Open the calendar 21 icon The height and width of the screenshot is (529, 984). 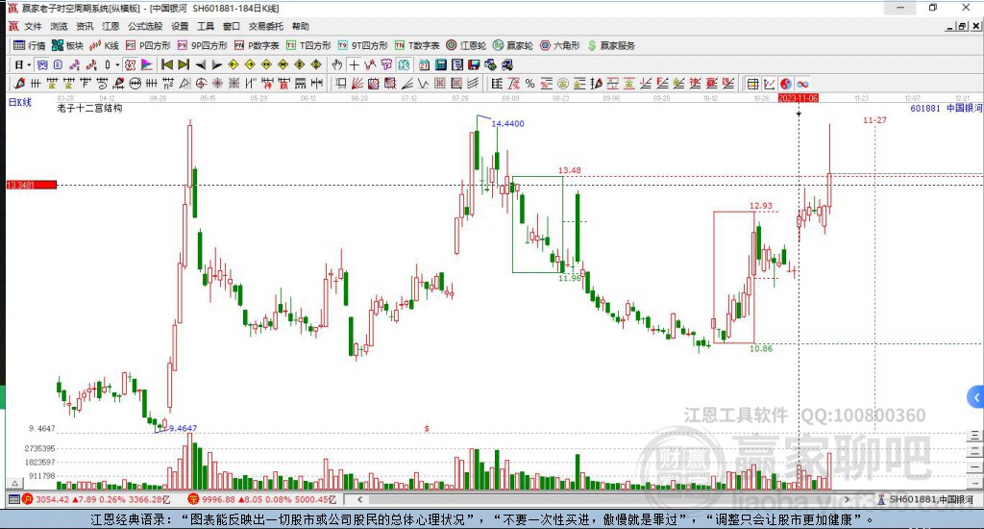pyautogui.click(x=424, y=64)
